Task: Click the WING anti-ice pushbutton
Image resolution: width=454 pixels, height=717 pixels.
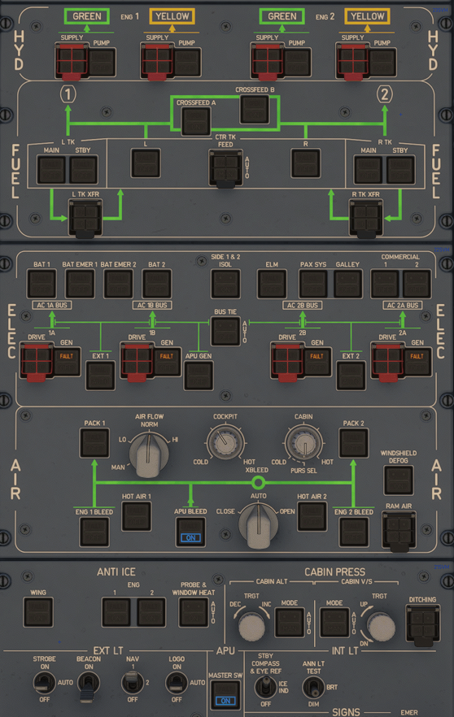Action: pyautogui.click(x=38, y=612)
